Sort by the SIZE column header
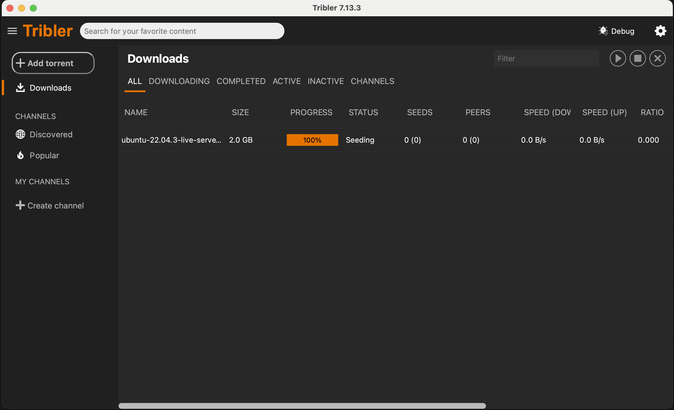The image size is (674, 410). click(240, 112)
